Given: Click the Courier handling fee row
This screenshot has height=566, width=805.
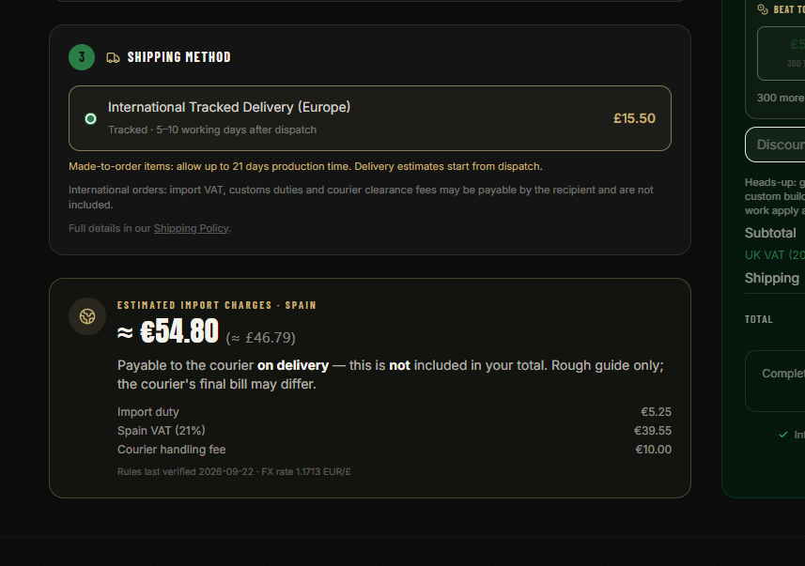Looking at the screenshot, I should 395,450.
